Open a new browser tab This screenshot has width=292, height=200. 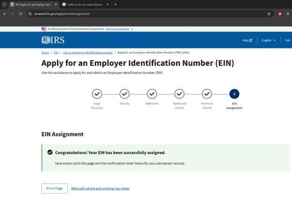(x=116, y=4)
